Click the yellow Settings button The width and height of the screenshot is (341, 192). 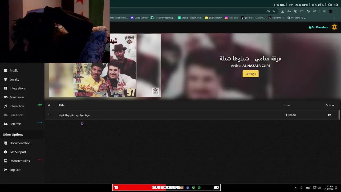tap(250, 74)
